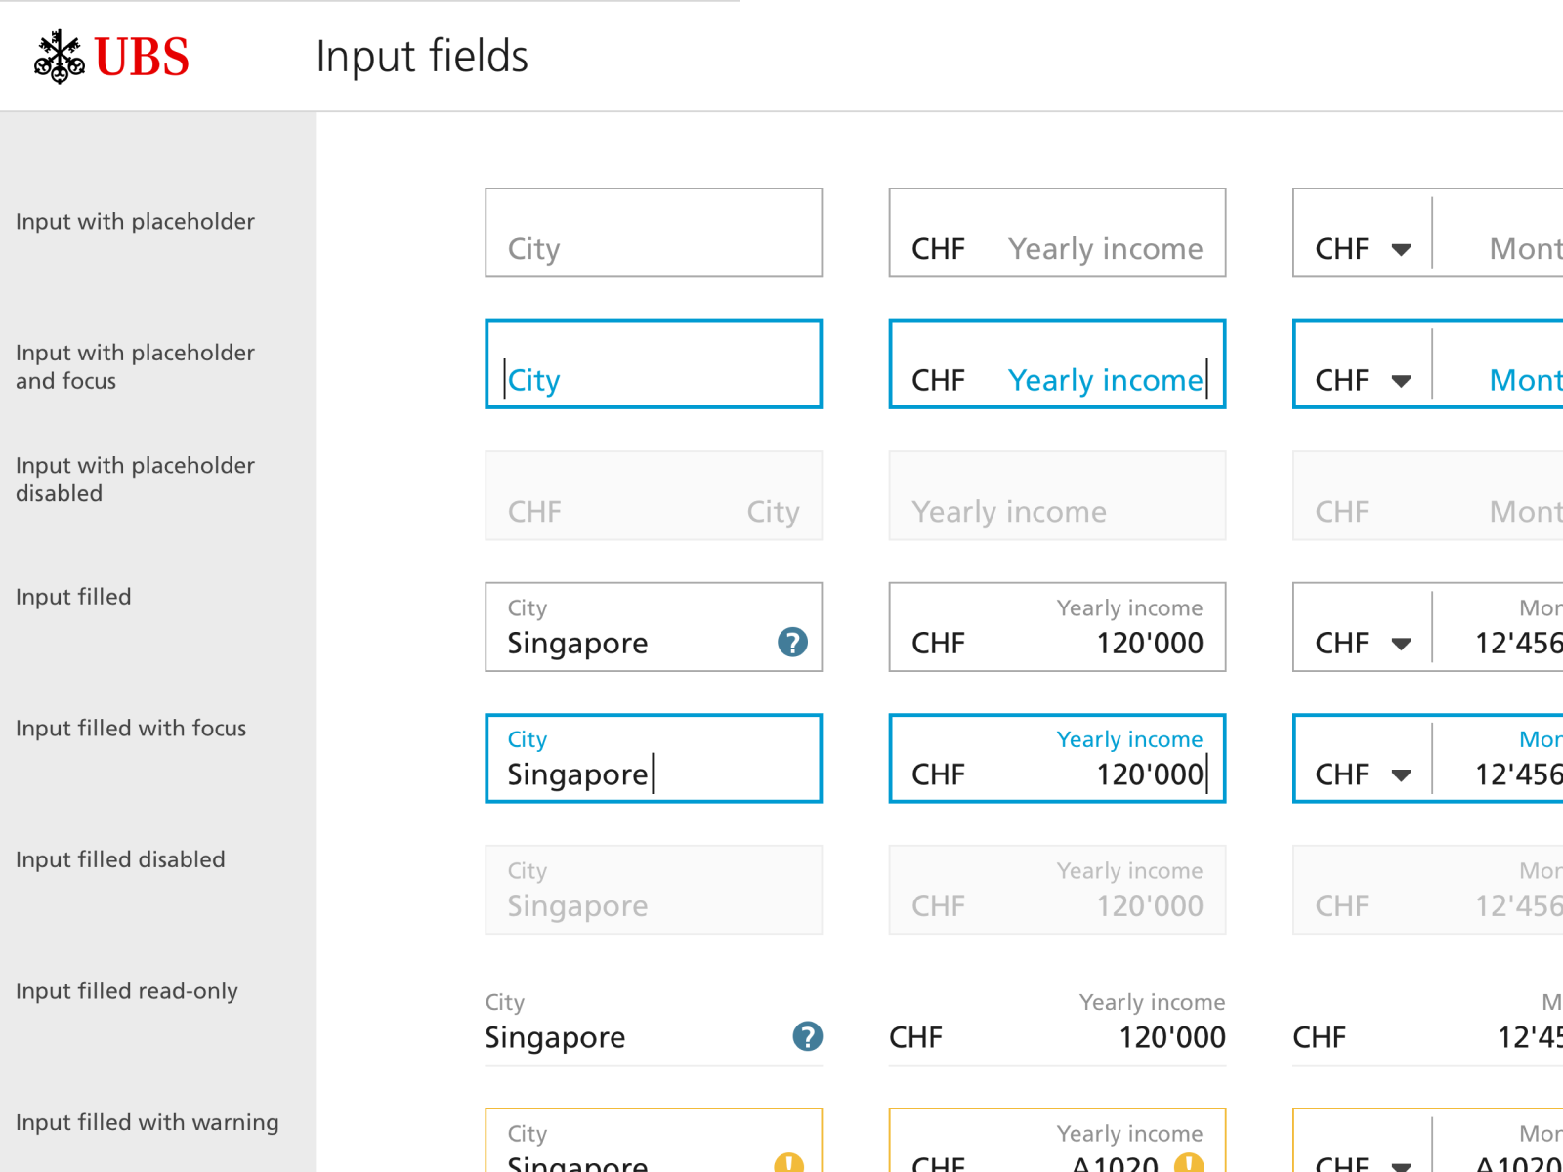Click the monthly input in placeholder row
Image resolution: width=1563 pixels, height=1172 pixels.
(x=1500, y=232)
